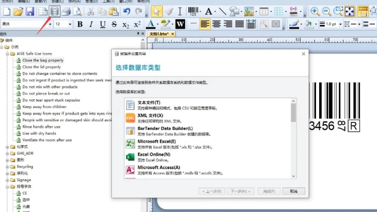The height and width of the screenshot is (212, 377).
Task: Select 文本文件(T) database type
Action: point(208,105)
